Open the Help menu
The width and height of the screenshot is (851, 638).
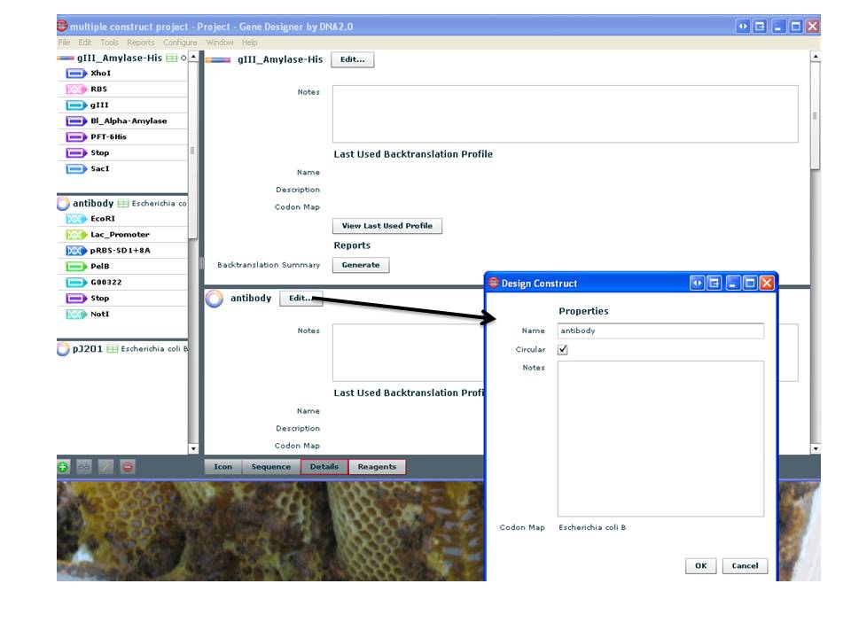250,43
